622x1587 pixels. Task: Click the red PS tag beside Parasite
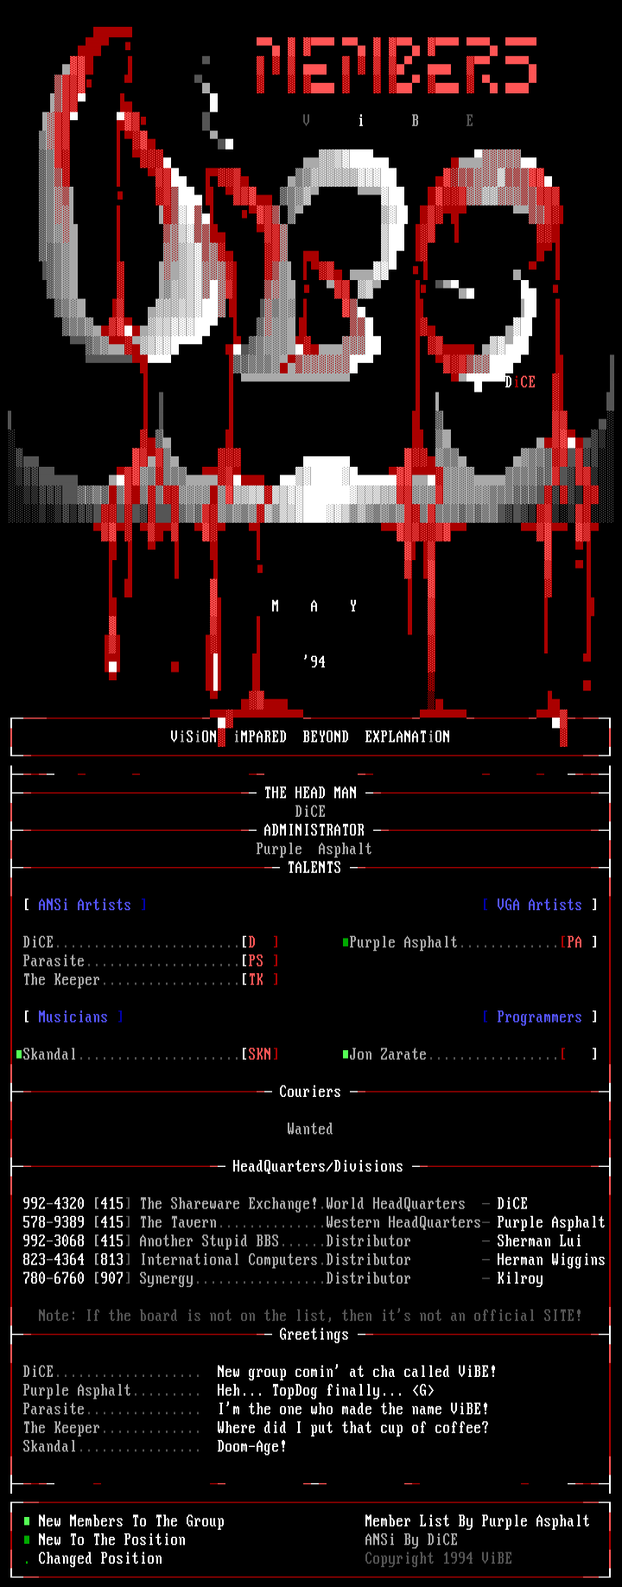(256, 961)
